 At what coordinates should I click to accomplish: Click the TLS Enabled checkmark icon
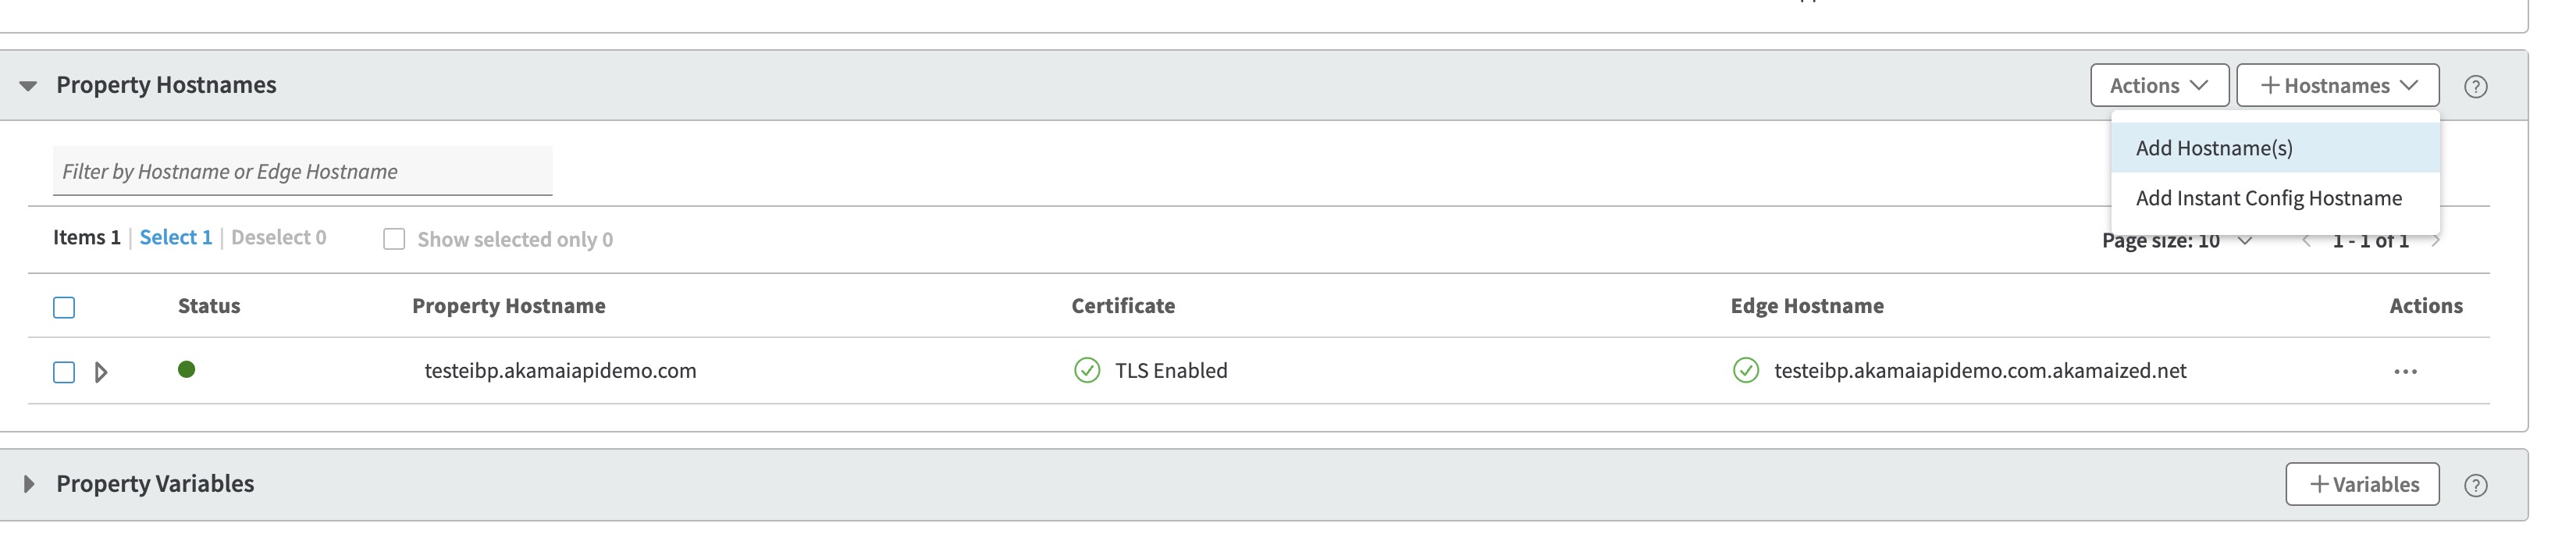1086,370
